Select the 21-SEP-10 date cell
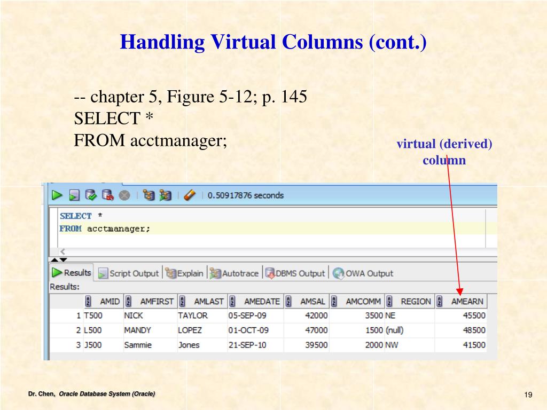Image resolution: width=547 pixels, height=410 pixels. tap(256, 345)
